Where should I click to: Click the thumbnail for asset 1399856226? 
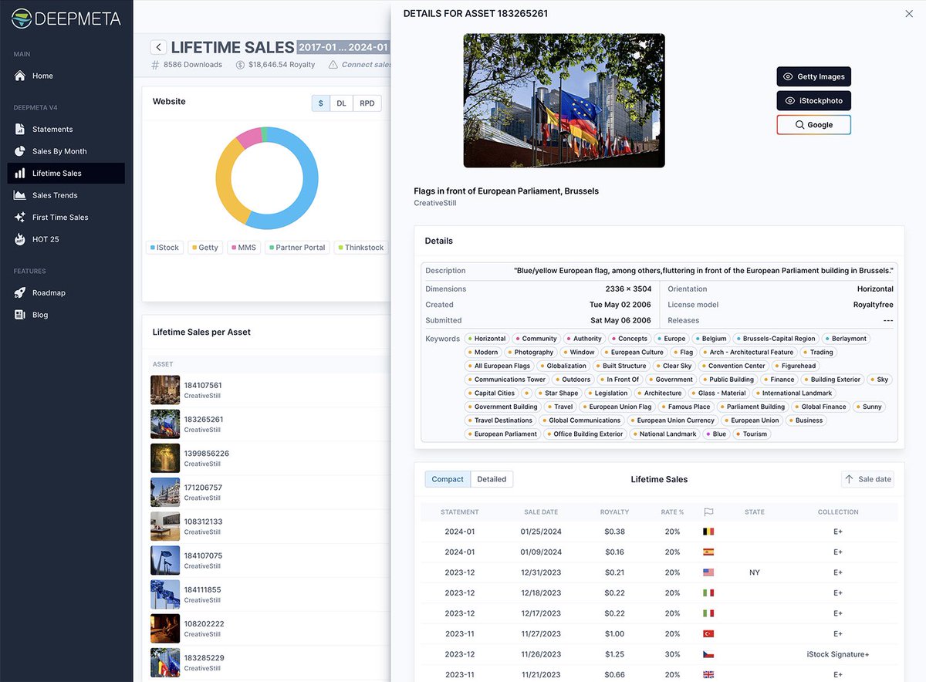[x=164, y=457]
